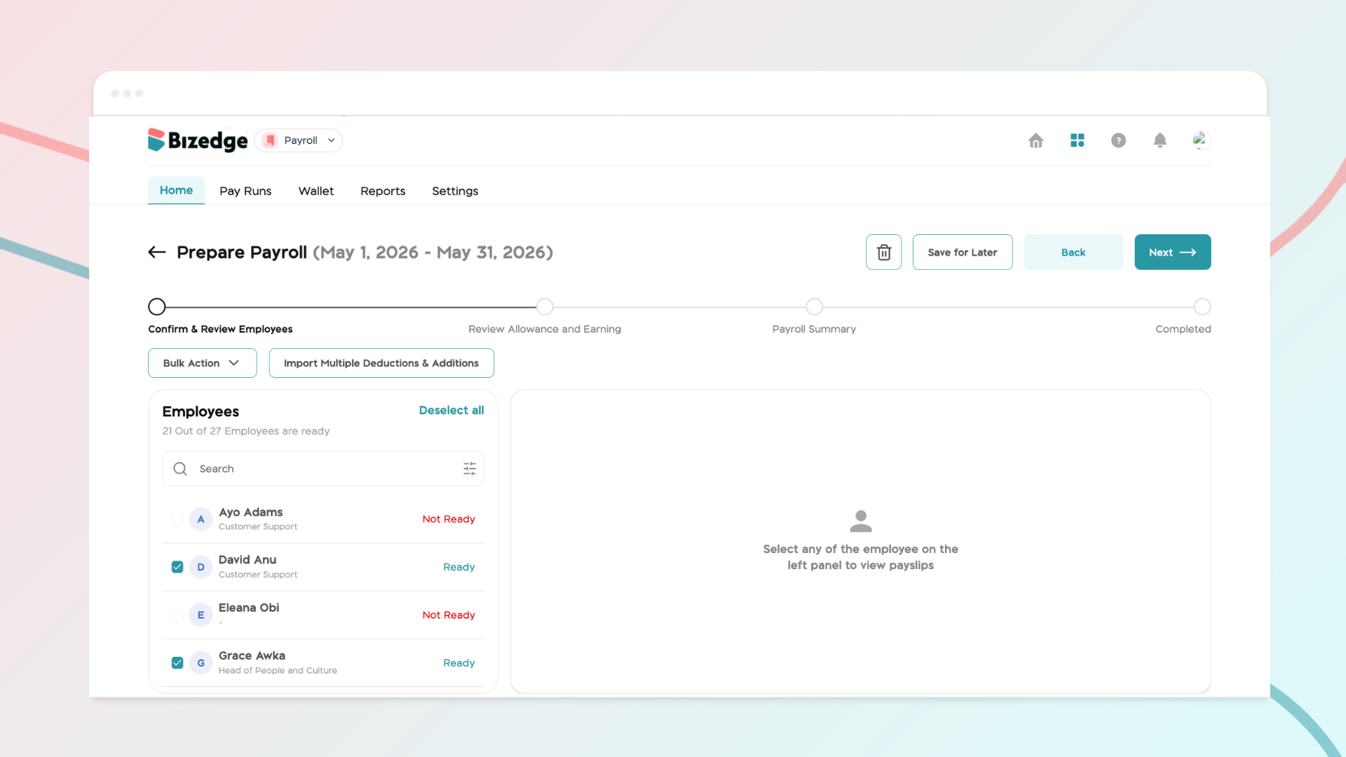
Task: Open the user profile avatar
Action: click(1200, 140)
